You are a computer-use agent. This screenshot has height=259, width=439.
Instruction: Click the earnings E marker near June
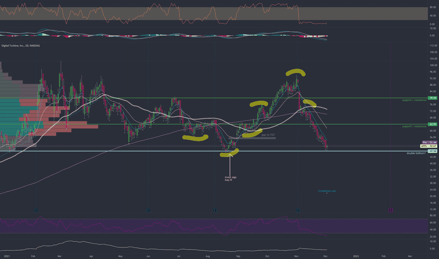click(x=148, y=210)
